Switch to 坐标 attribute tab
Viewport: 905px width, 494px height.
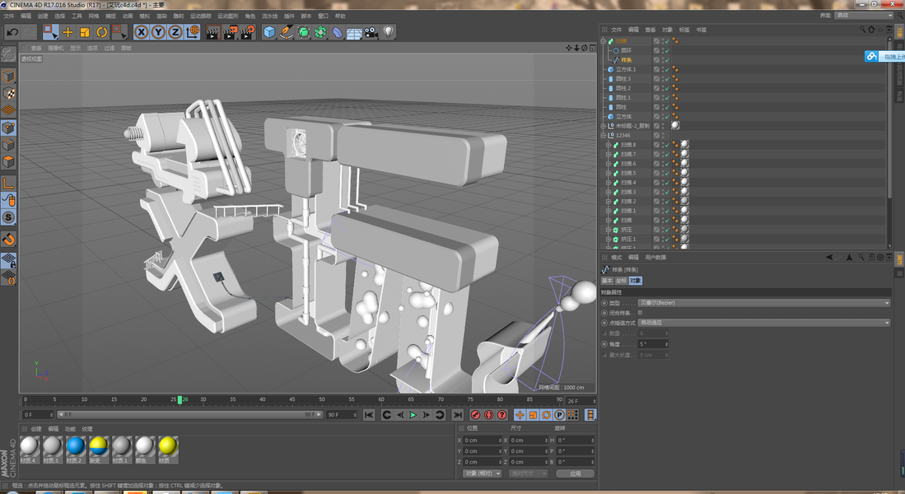620,281
